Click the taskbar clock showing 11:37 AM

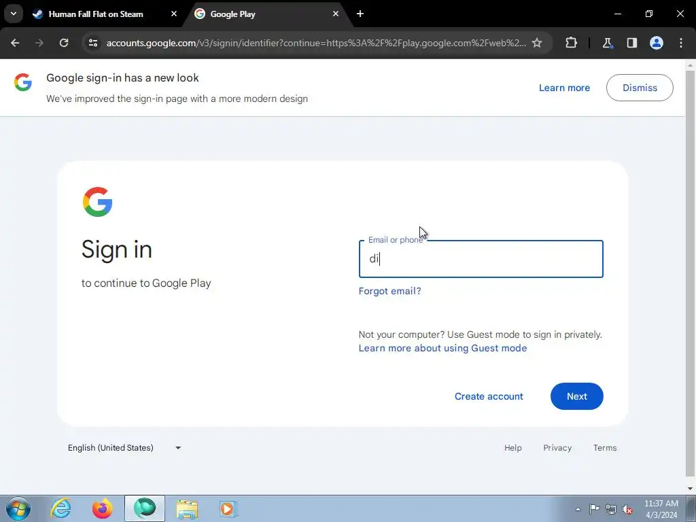(661, 509)
